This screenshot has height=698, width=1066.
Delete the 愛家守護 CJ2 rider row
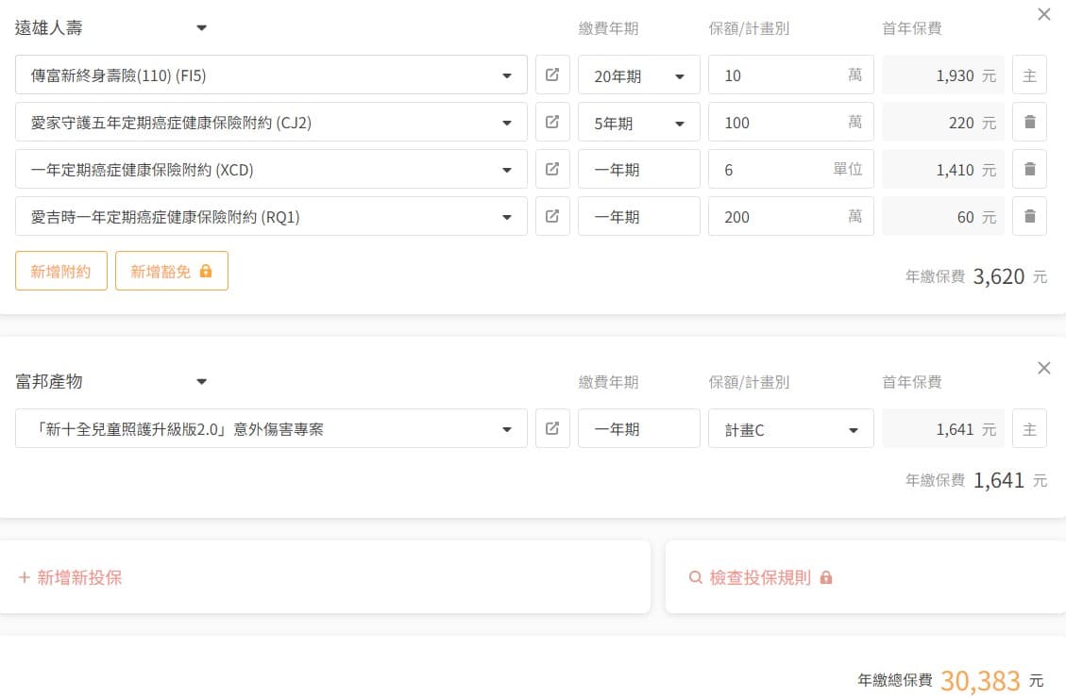pyautogui.click(x=1029, y=122)
